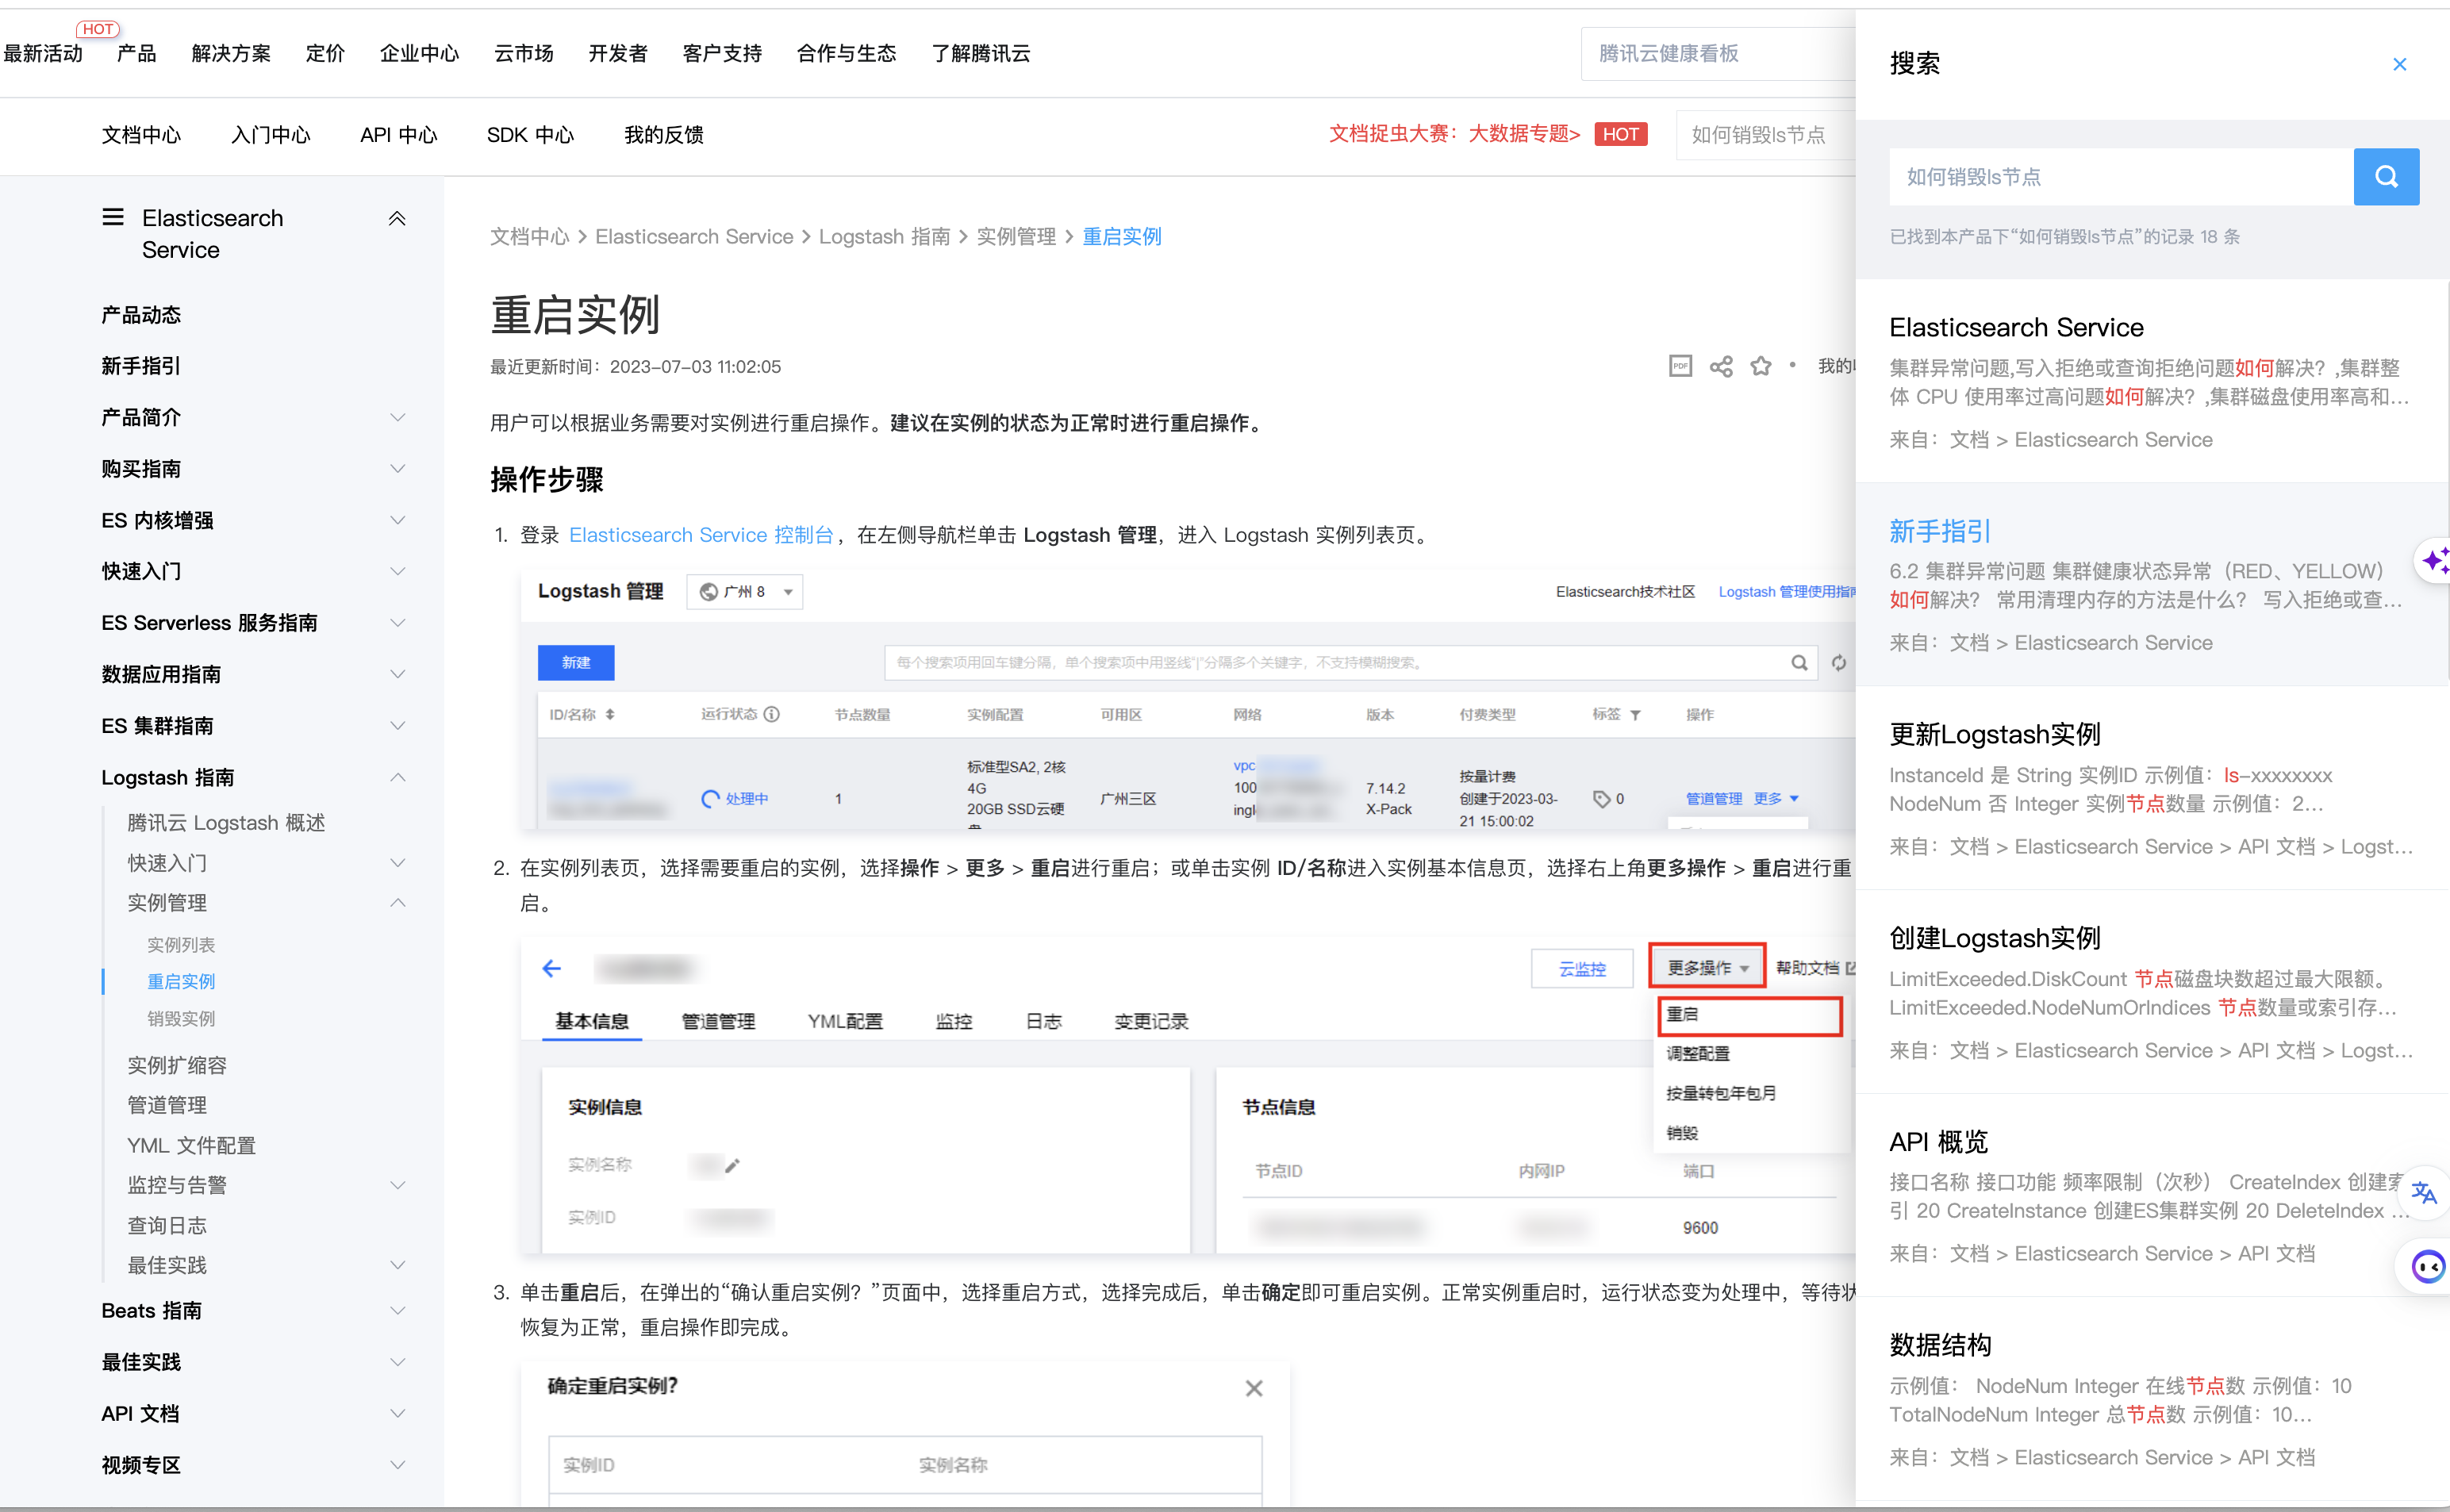The width and height of the screenshot is (2450, 1512).
Task: Open the chat robot floating icon
Action: [2426, 1267]
